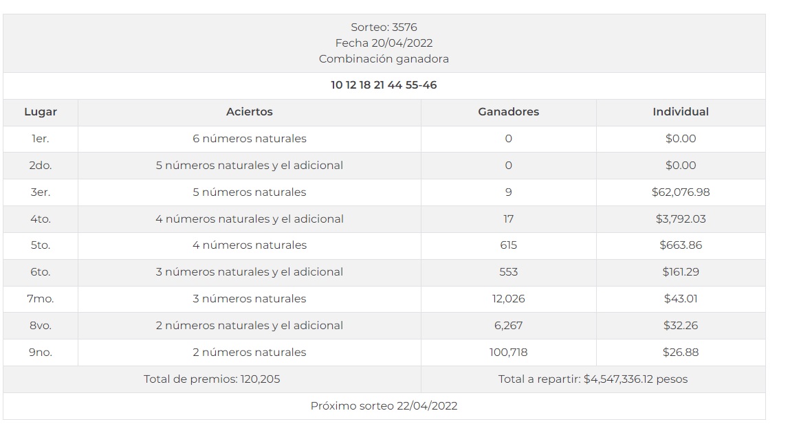Click the 615 winners cell
The image size is (790, 424).
[x=508, y=245]
